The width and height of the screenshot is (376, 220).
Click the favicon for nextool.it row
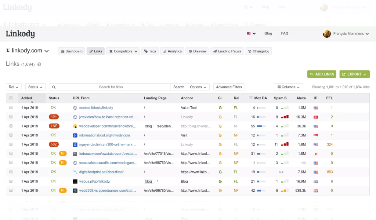(x=75, y=108)
